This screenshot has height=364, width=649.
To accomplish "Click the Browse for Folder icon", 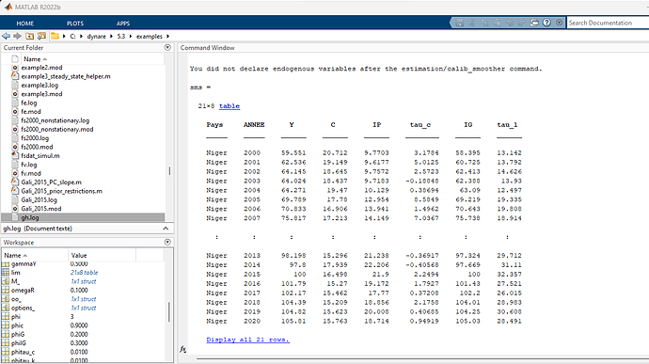I will (x=41, y=36).
